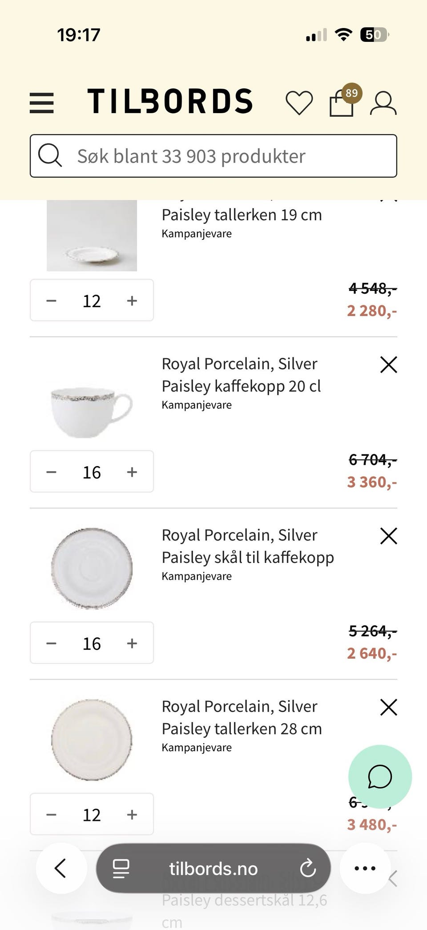
Task: Open the user account icon
Action: [x=383, y=103]
